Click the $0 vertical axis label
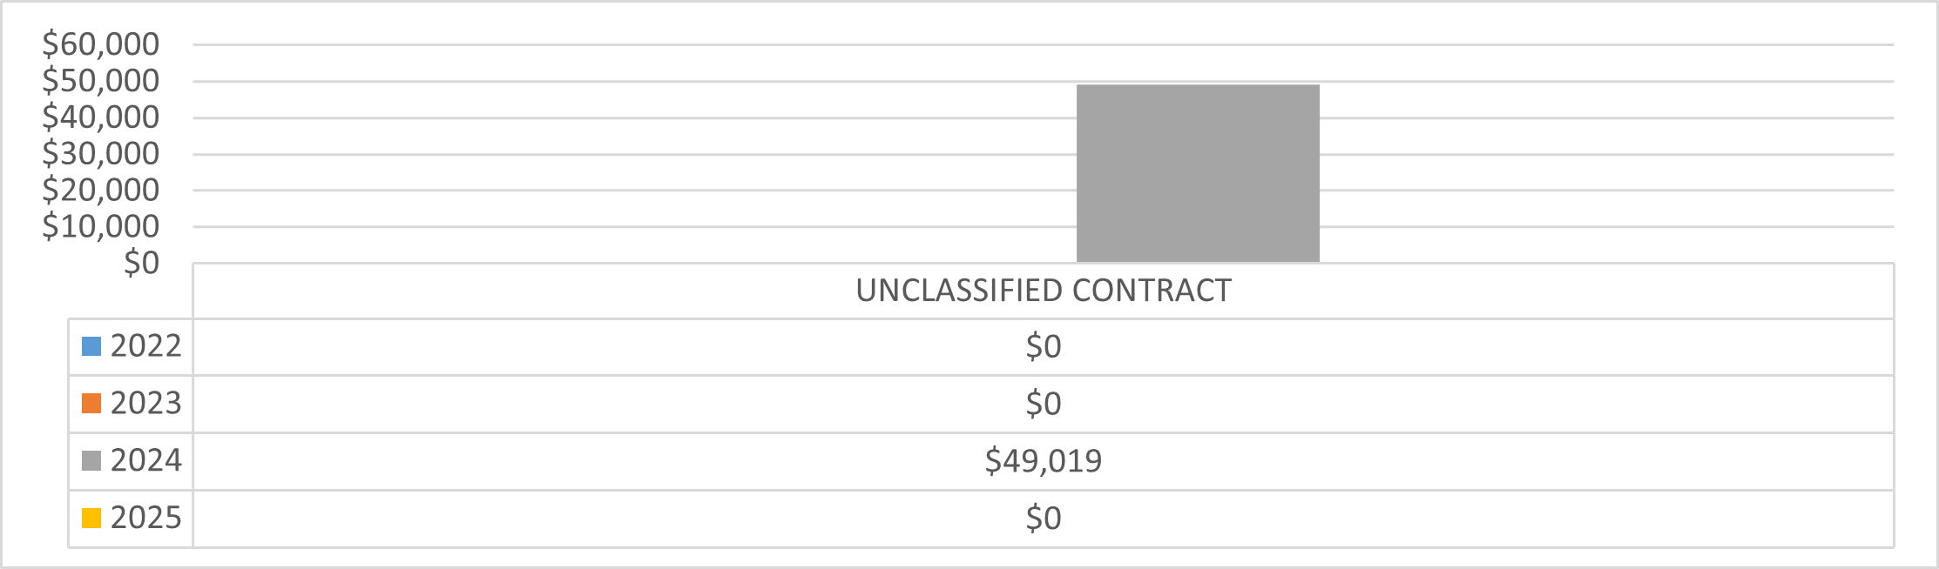 [x=141, y=263]
